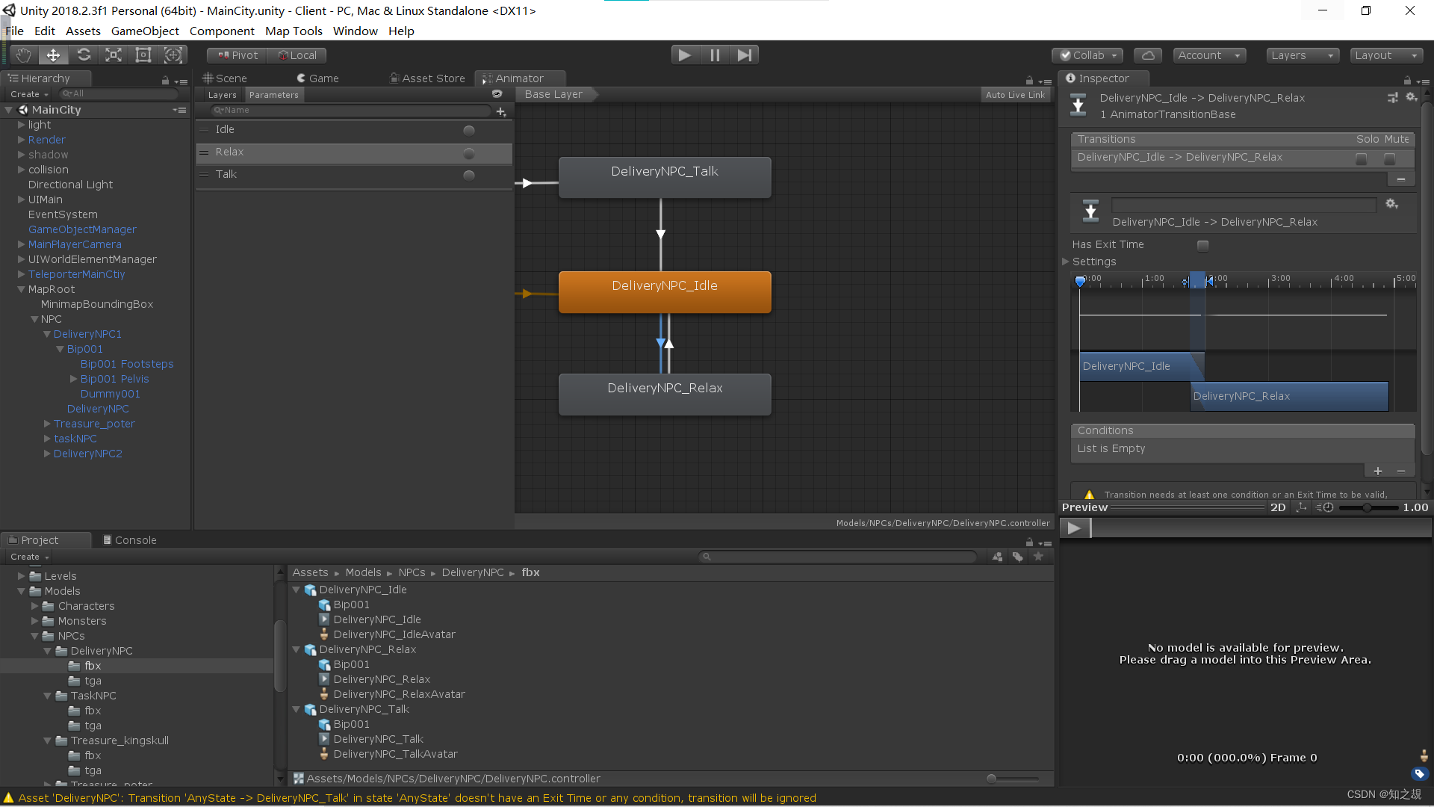This screenshot has height=807, width=1434.
Task: Click the Collab button
Action: (x=1087, y=55)
